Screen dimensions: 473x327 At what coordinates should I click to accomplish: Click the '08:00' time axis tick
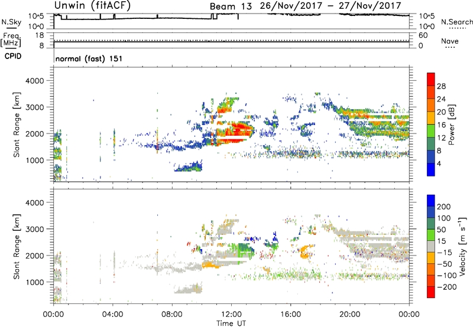[x=172, y=315]
